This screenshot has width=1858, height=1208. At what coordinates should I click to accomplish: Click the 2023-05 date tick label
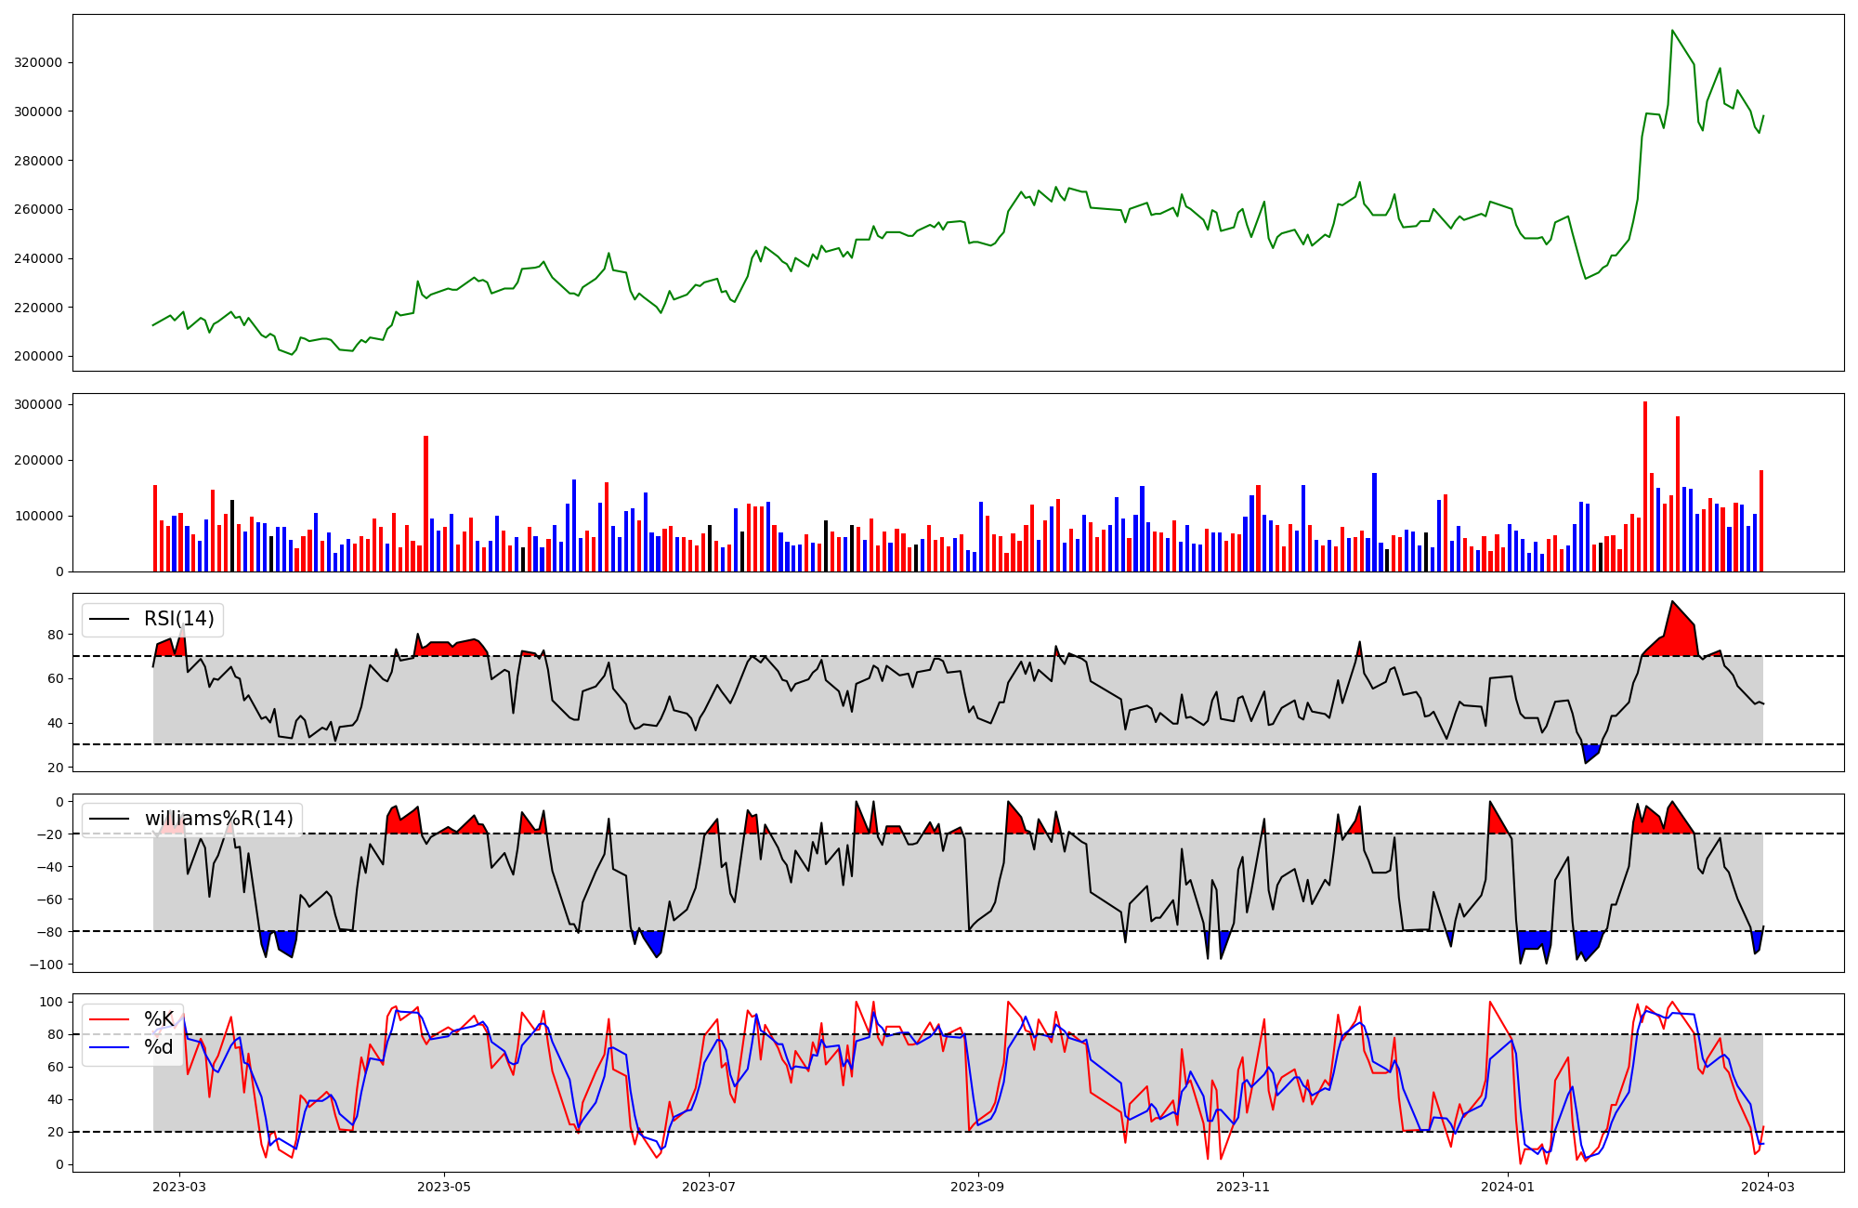click(444, 1187)
